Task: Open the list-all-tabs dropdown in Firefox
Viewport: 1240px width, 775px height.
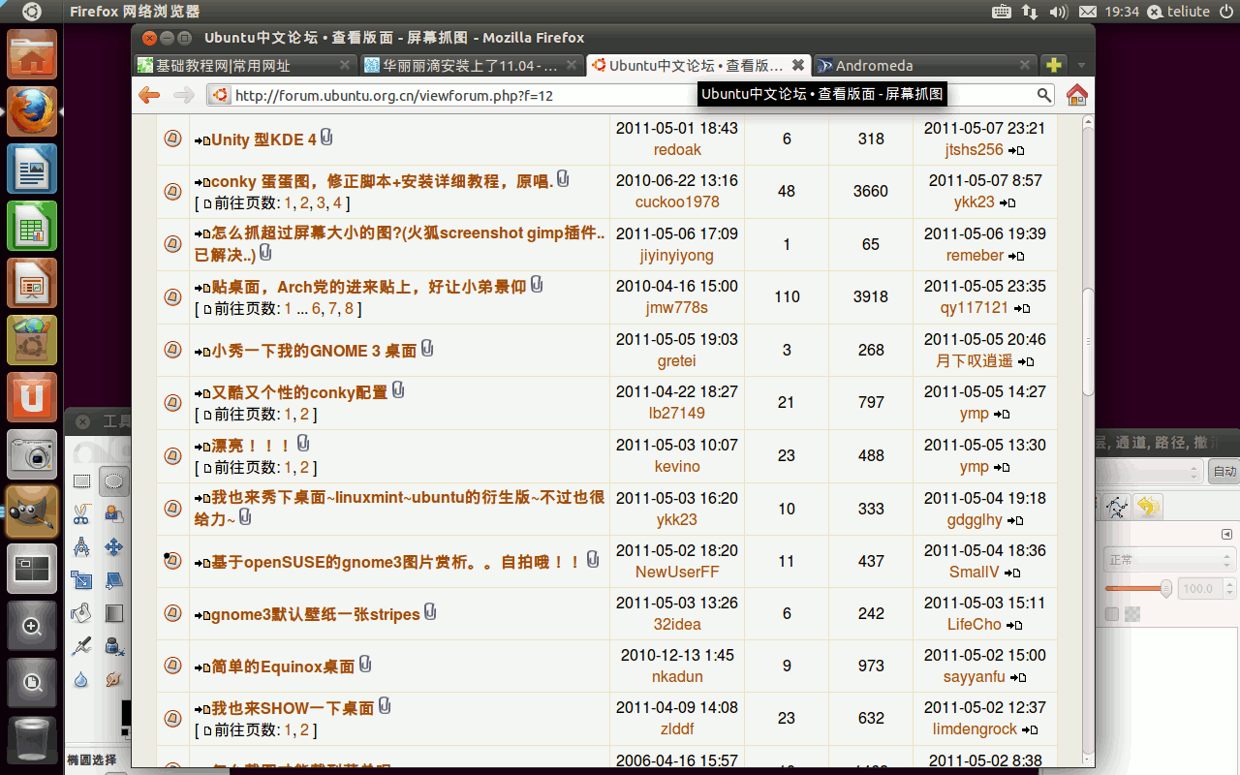Action: (x=1081, y=66)
